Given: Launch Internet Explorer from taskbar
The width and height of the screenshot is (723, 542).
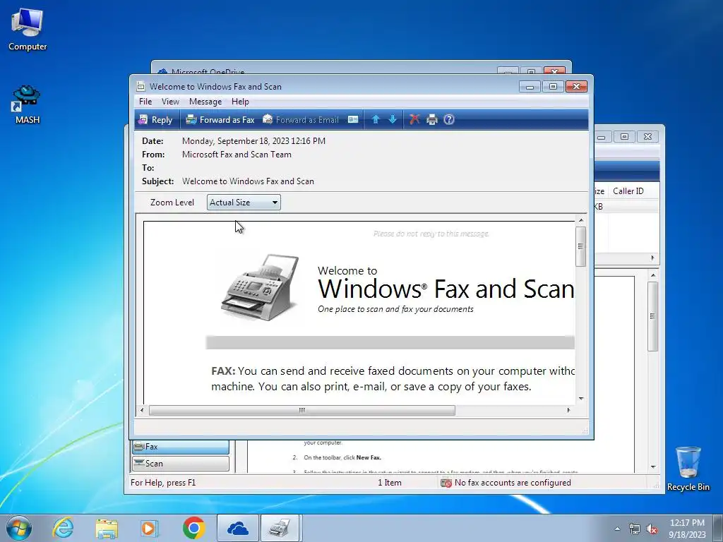Looking at the screenshot, I should tap(63, 528).
